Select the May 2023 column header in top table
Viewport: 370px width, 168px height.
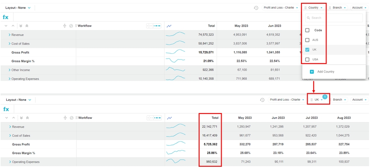tap(240, 26)
